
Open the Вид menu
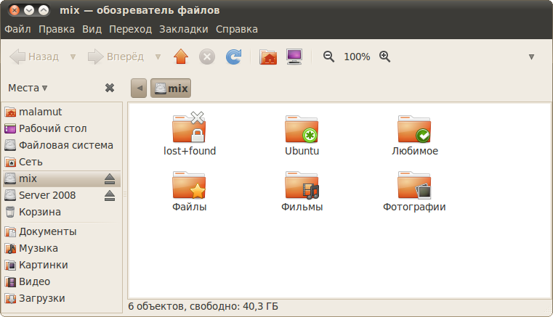point(92,29)
